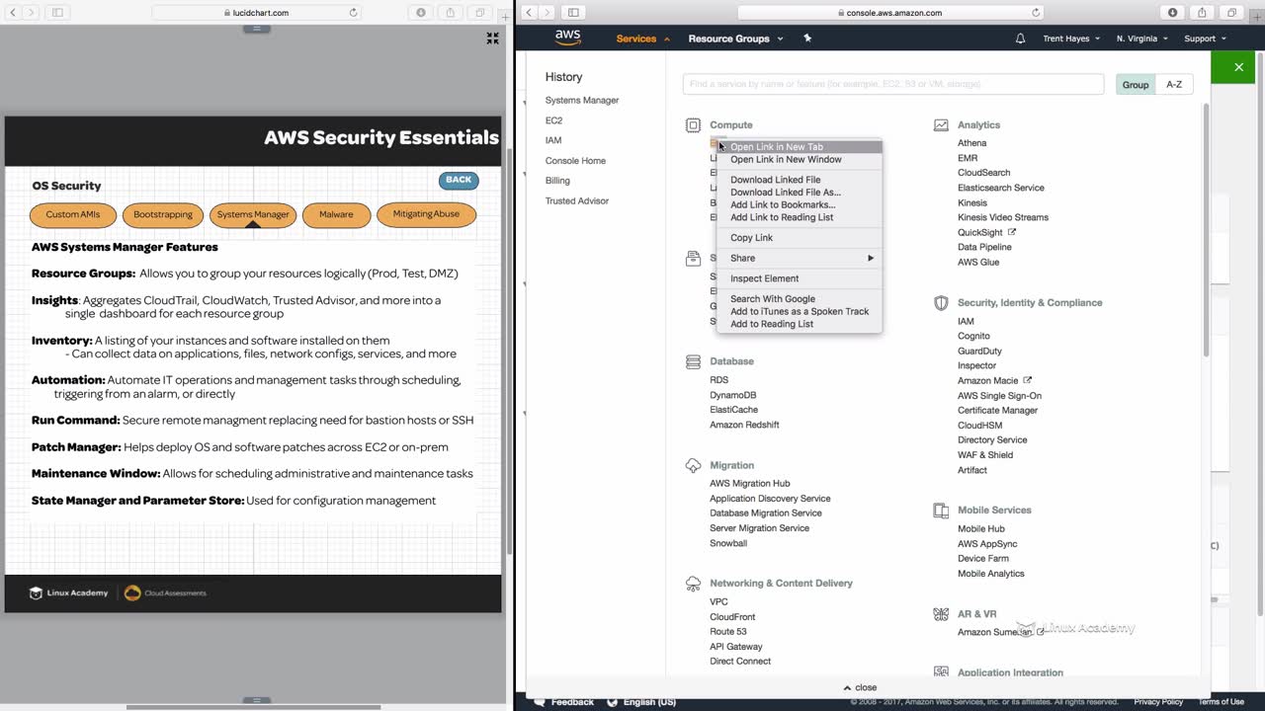Click the AWS logo to go home

[x=567, y=38]
